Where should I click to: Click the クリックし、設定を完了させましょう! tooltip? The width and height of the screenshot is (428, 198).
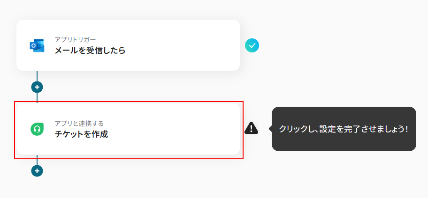point(344,129)
